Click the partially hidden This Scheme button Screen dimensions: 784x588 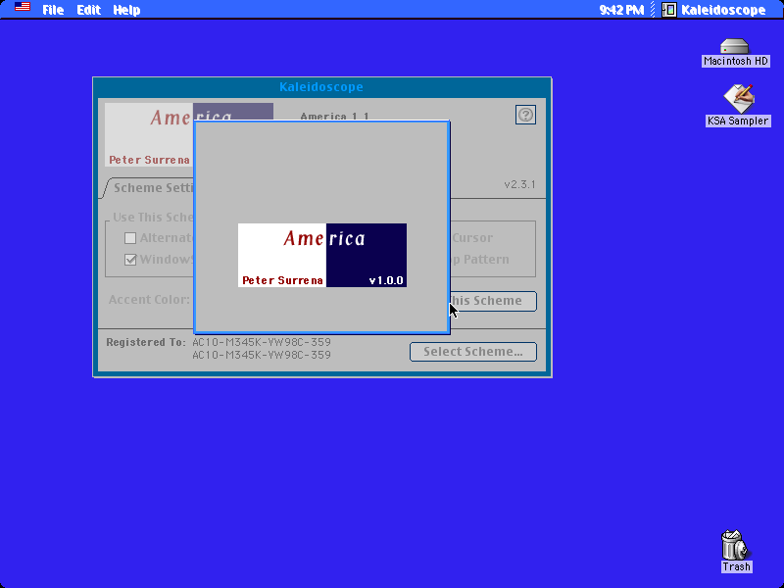click(493, 301)
